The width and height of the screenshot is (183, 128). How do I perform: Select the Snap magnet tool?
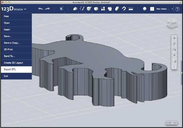click(x=124, y=9)
